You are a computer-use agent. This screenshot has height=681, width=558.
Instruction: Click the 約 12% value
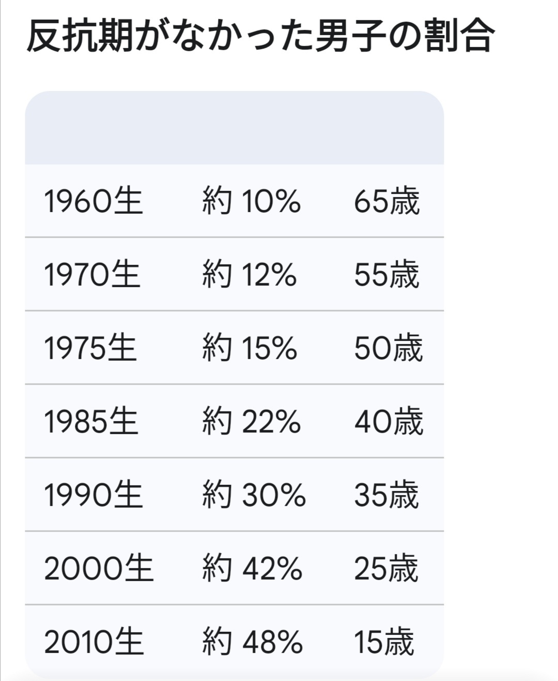[250, 274]
